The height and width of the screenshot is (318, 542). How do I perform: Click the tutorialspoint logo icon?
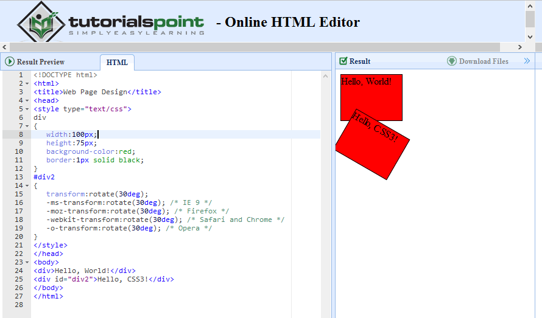point(41,22)
